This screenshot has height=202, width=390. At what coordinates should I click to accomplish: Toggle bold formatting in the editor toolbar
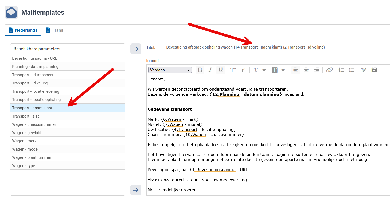click(200, 70)
